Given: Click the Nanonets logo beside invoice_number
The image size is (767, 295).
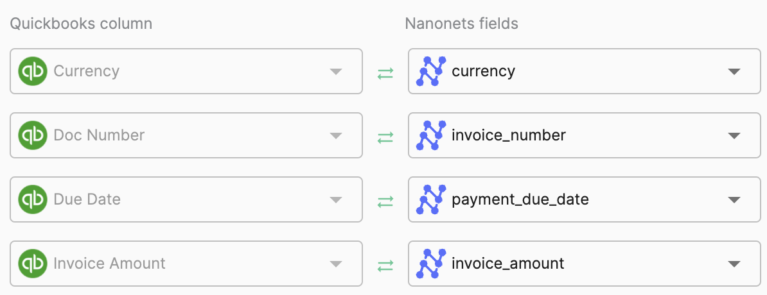Looking at the screenshot, I should coord(431,135).
